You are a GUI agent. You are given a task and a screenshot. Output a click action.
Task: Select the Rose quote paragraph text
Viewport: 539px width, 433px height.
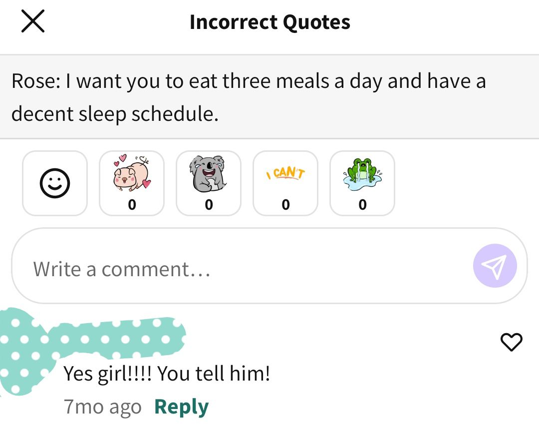click(249, 97)
